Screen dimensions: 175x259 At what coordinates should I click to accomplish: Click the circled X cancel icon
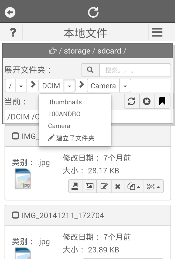(x=147, y=101)
